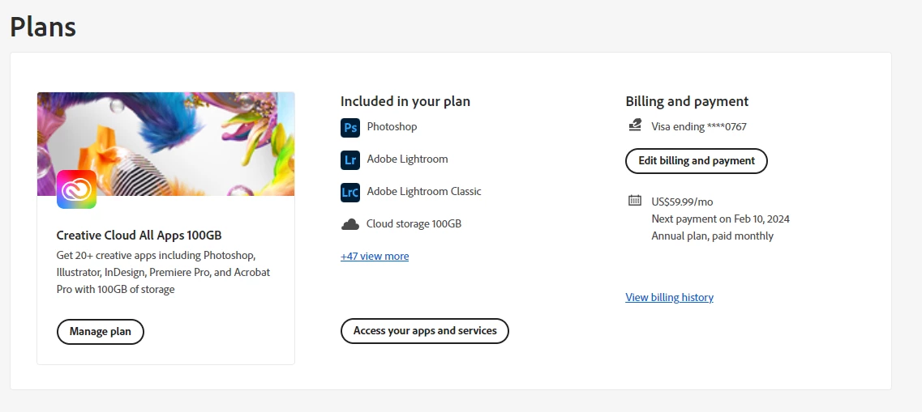Image resolution: width=922 pixels, height=412 pixels.
Task: Click the US$59.99/mo price text
Action: pyautogui.click(x=682, y=202)
